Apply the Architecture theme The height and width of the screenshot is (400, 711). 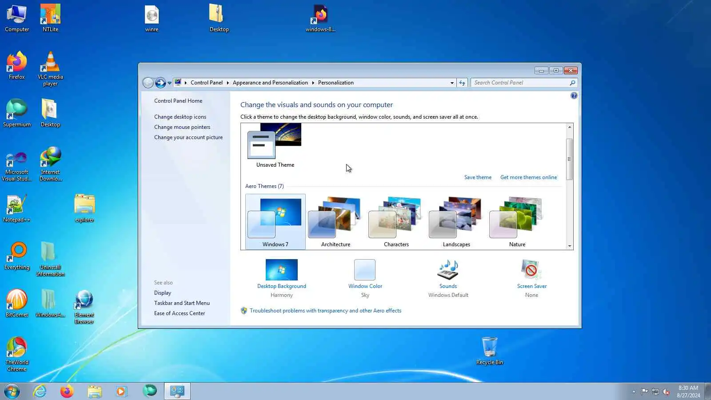(336, 222)
